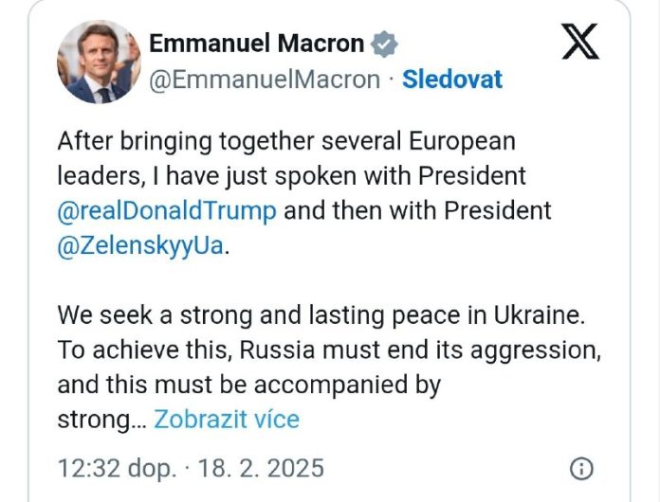
Task: Click 'and this must be accompanied by' line
Action: point(248,385)
